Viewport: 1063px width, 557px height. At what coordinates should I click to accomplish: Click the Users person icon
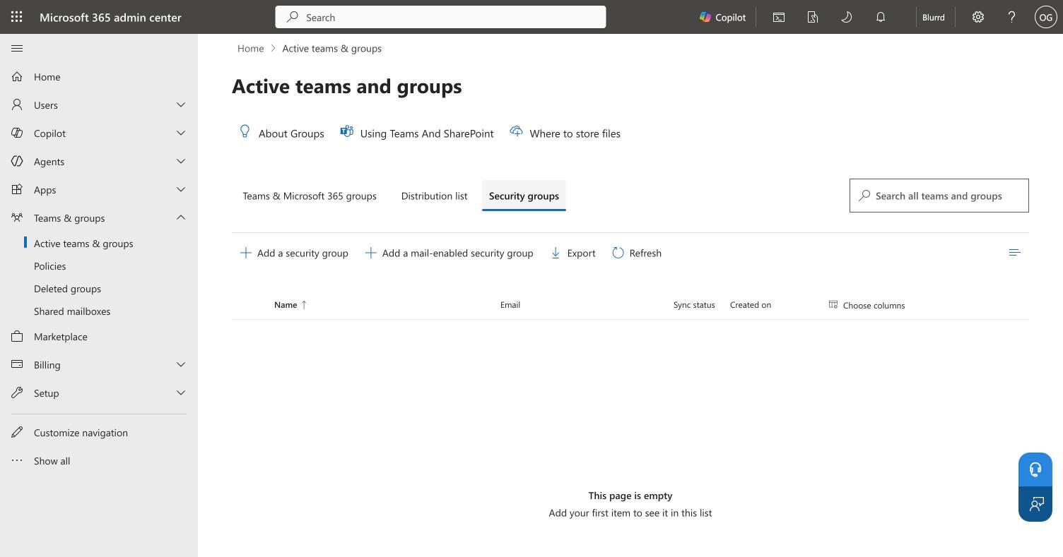(17, 104)
